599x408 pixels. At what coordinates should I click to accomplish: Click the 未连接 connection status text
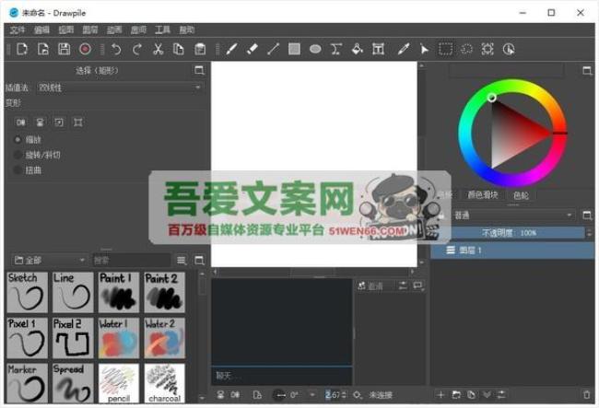(381, 395)
